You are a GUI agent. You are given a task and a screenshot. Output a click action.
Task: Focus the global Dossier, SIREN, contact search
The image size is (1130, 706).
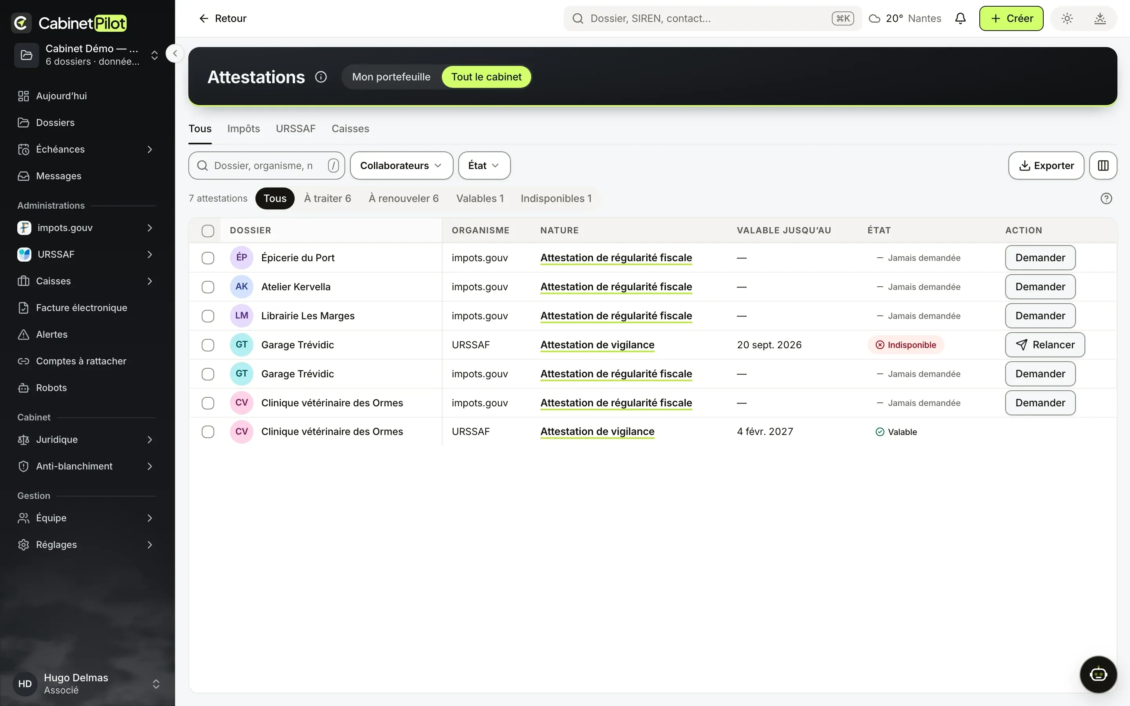tap(712, 18)
